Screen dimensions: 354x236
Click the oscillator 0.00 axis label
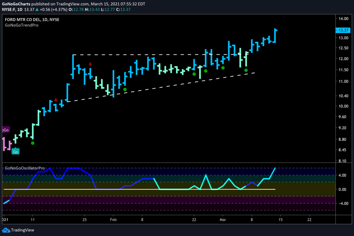342,189
